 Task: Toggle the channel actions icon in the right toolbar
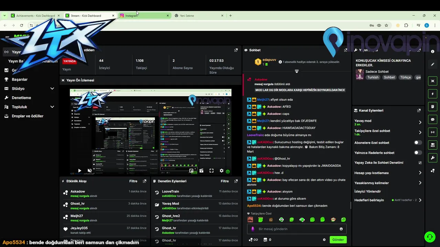[433, 145]
